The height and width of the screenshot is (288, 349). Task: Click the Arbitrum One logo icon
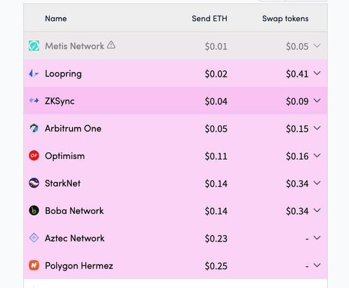pyautogui.click(x=34, y=128)
